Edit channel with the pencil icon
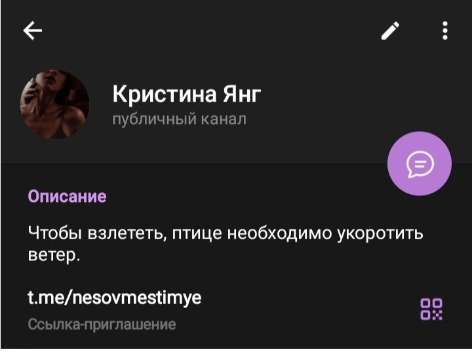Viewport: 472px width, 354px height. tap(390, 30)
